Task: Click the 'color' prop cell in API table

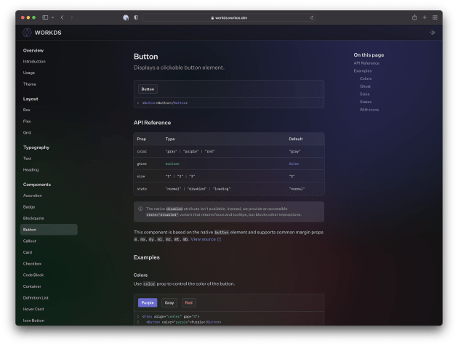Action: coord(142,151)
